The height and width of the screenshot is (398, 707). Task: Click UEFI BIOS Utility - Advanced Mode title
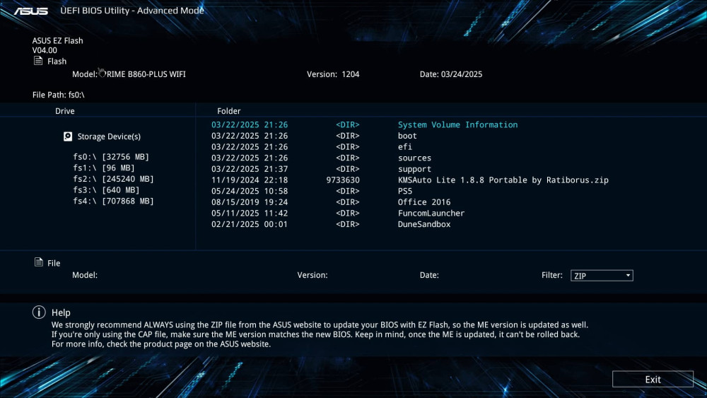(132, 11)
